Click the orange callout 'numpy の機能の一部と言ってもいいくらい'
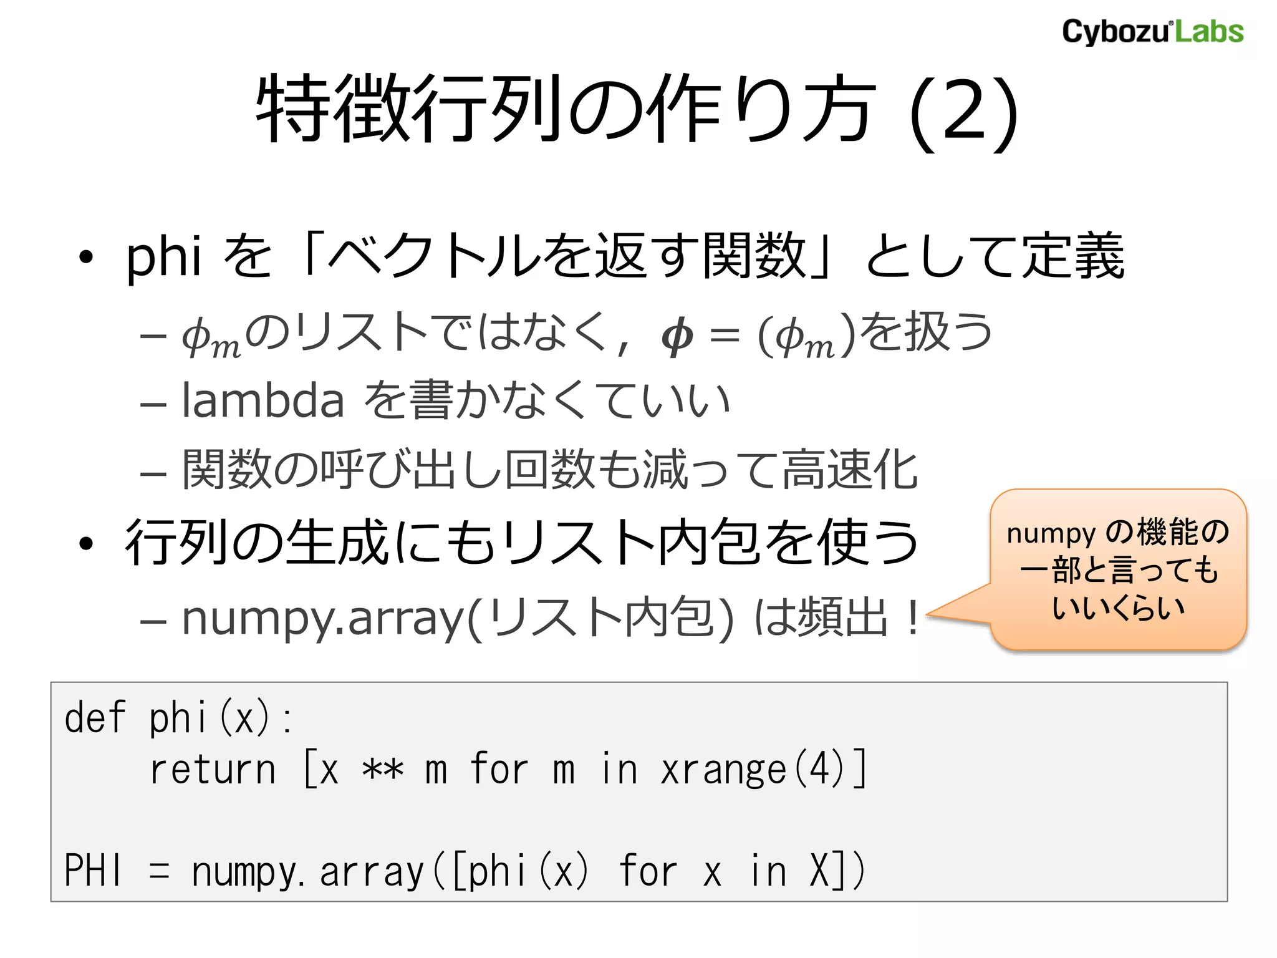Viewport: 1277px width, 958px height. point(1118,569)
